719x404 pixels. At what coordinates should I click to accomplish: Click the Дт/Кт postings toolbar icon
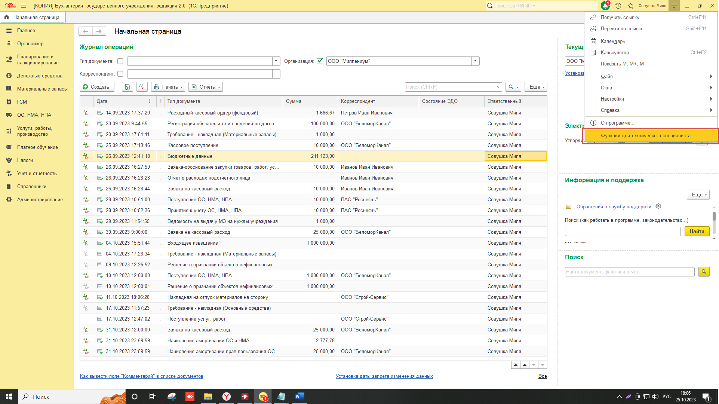point(142,87)
